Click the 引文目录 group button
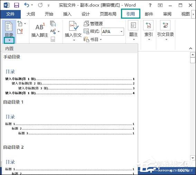This screenshot has height=175, width=196. [166, 31]
